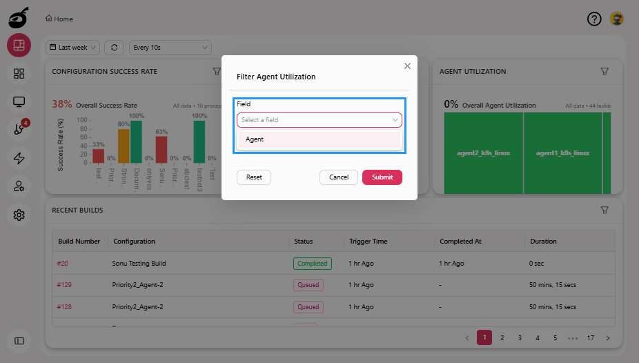
Task: Go to next page arrow
Action: 608,337
